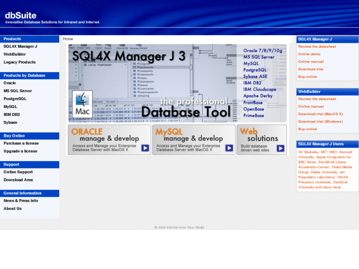Viewport: 359px width, 269px height.
Task: Review the datasheet for SQL4X Manager J
Action: [317, 47]
